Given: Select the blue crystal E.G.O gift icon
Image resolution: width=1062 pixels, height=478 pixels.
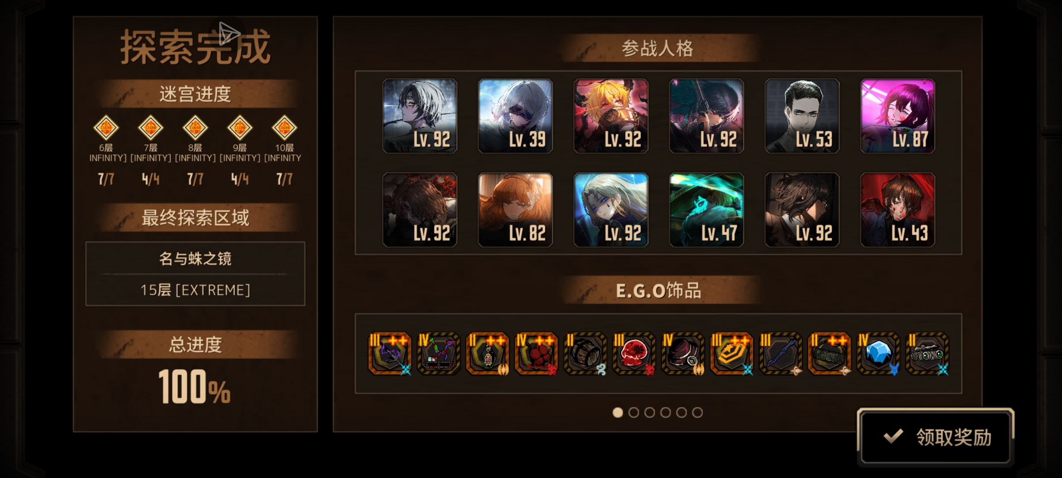Looking at the screenshot, I should 878,354.
